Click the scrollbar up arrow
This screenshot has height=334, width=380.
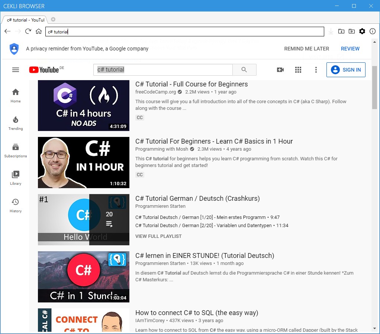click(x=374, y=42)
